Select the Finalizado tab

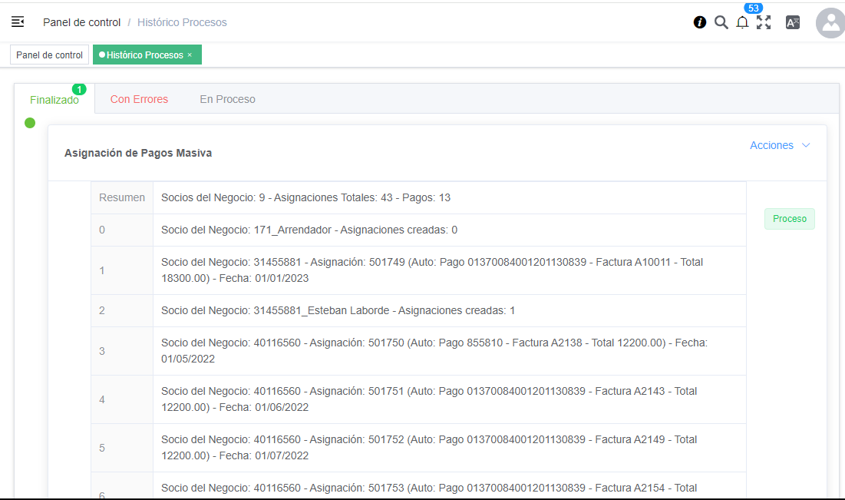tap(54, 100)
